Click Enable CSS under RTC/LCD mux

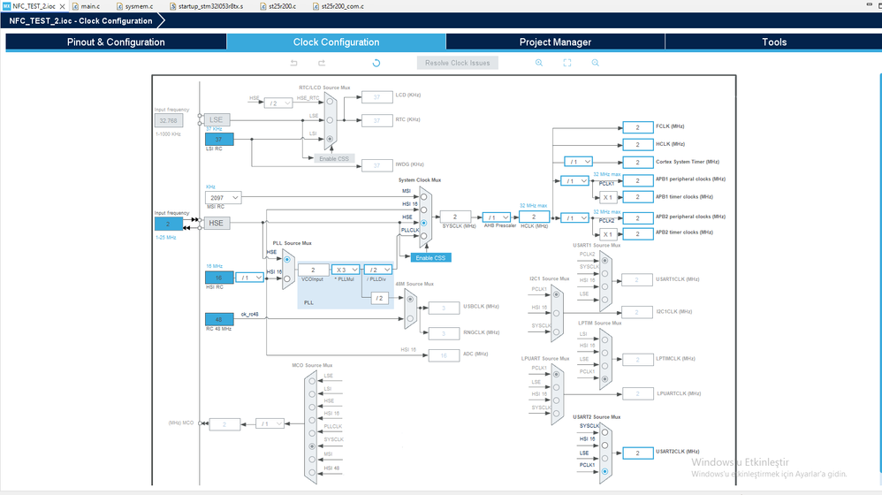click(x=334, y=158)
